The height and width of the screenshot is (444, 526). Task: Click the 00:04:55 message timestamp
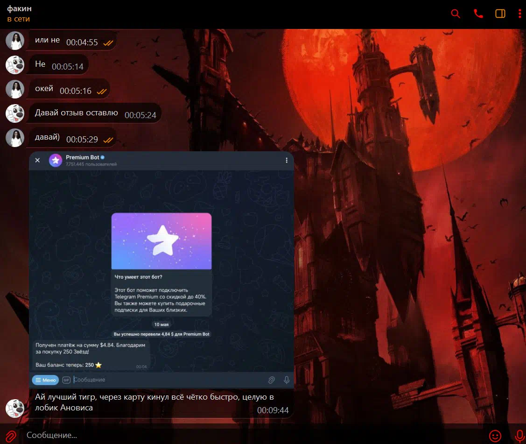(82, 42)
